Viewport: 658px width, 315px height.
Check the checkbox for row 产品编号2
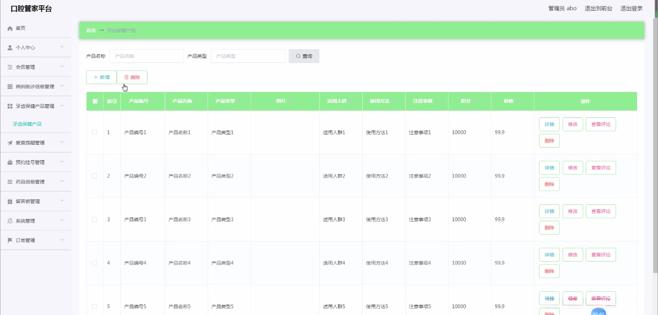click(x=94, y=176)
